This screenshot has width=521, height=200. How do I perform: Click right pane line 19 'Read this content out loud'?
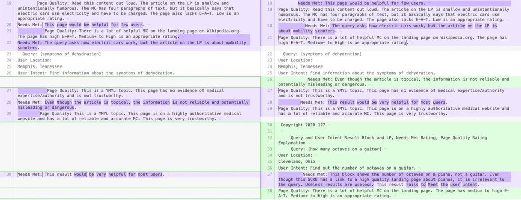[394, 14]
